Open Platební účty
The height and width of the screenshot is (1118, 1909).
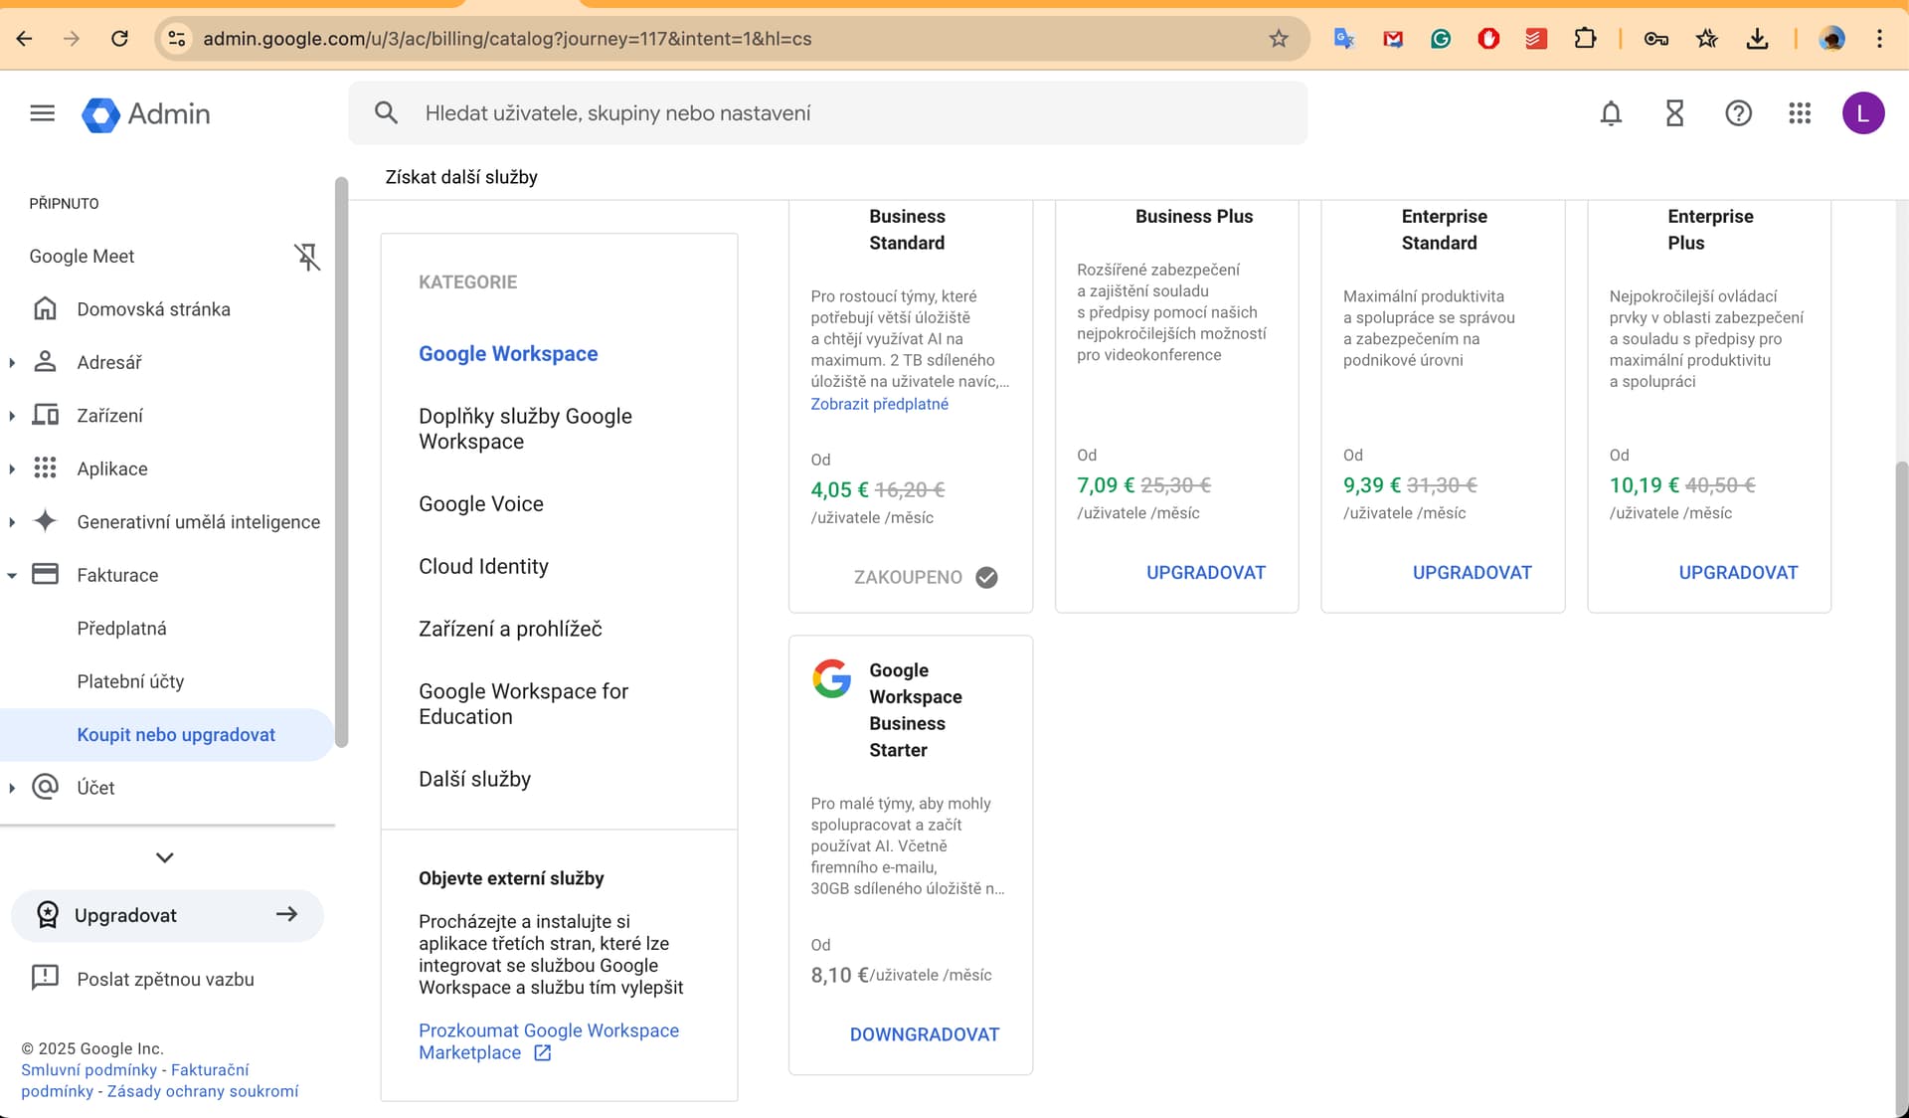click(x=130, y=681)
